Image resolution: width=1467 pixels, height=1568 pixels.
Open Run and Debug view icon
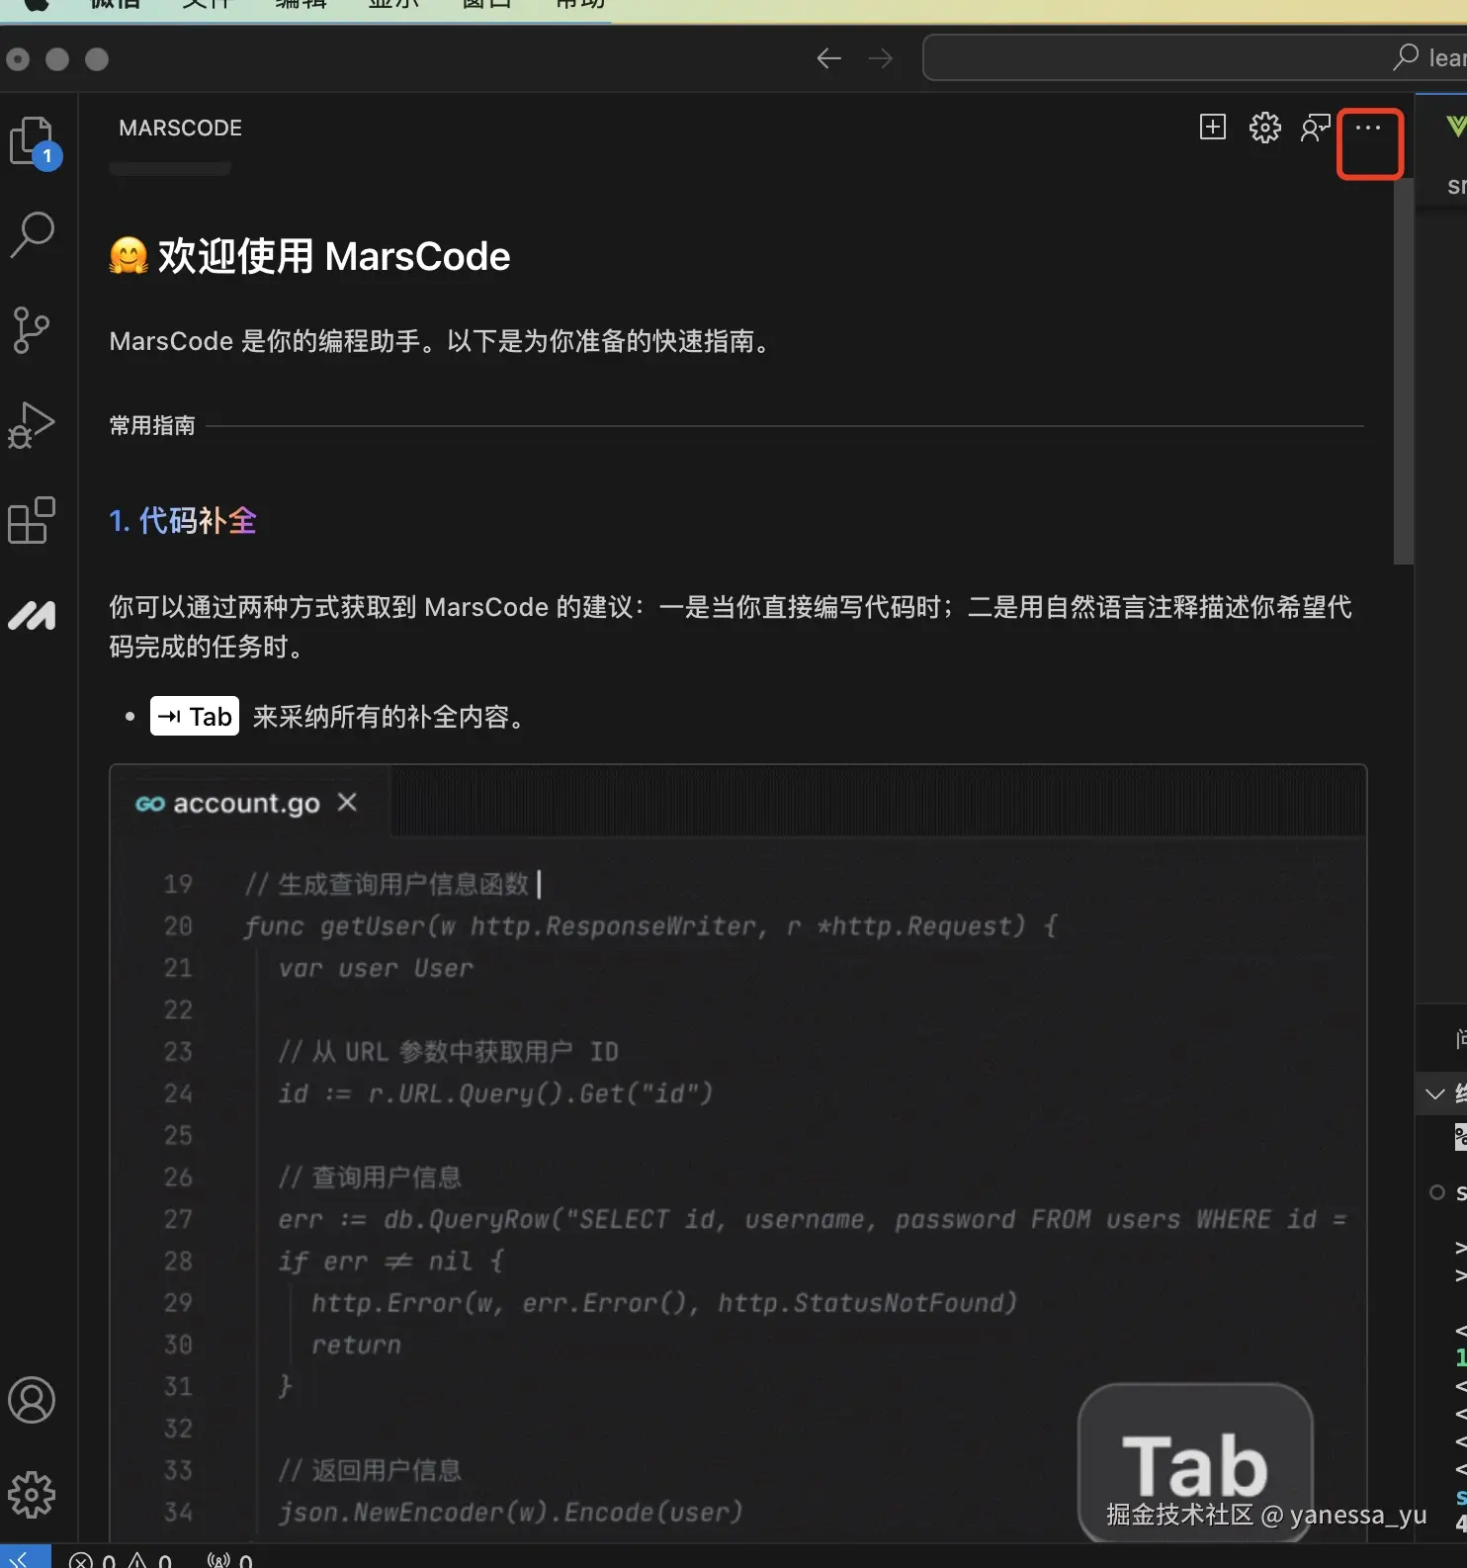pyautogui.click(x=32, y=425)
